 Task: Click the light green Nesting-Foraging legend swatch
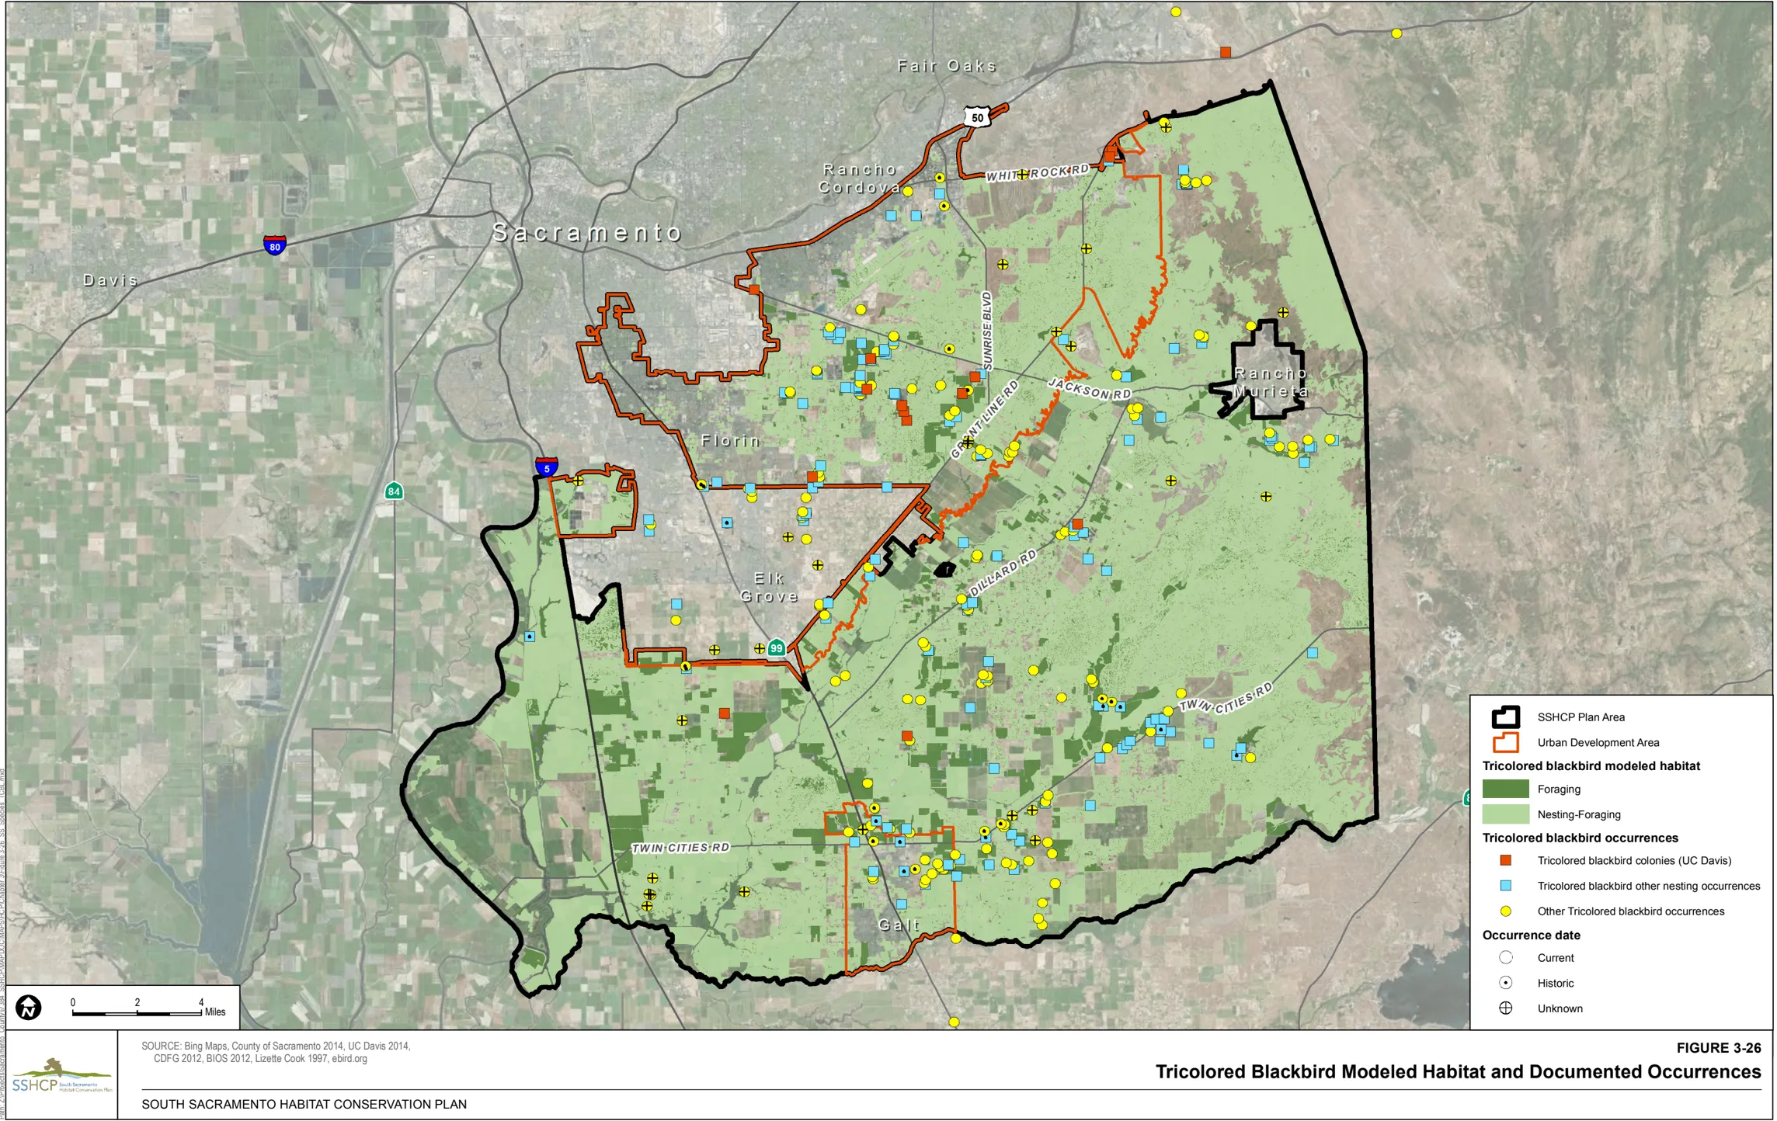pyautogui.click(x=1505, y=814)
